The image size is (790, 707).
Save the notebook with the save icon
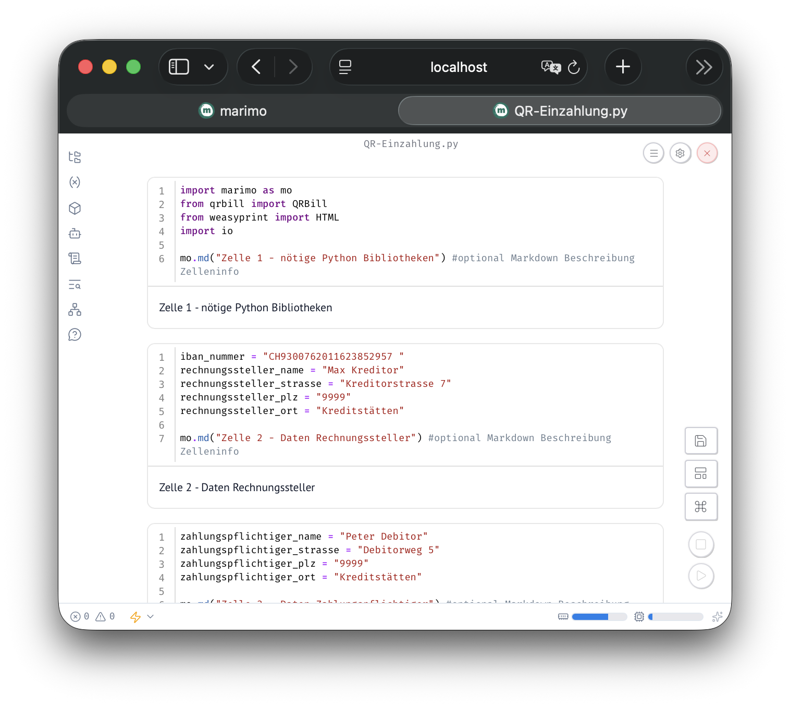click(701, 441)
